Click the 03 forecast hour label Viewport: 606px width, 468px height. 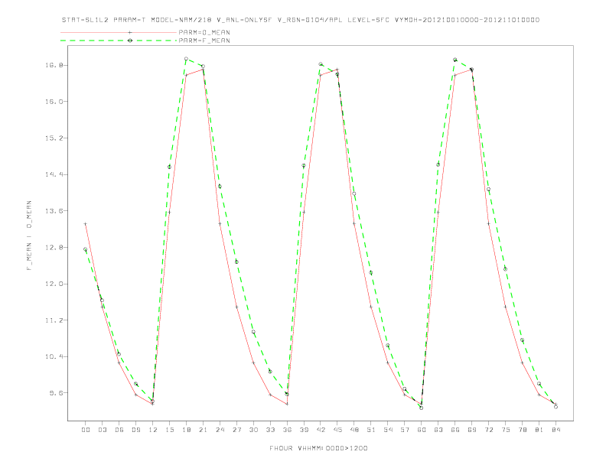click(102, 430)
